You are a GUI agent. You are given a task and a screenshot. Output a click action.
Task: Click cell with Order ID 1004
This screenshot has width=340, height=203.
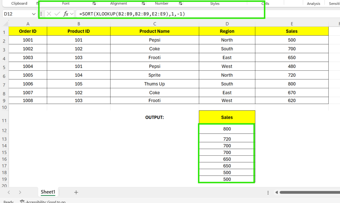tap(28, 66)
